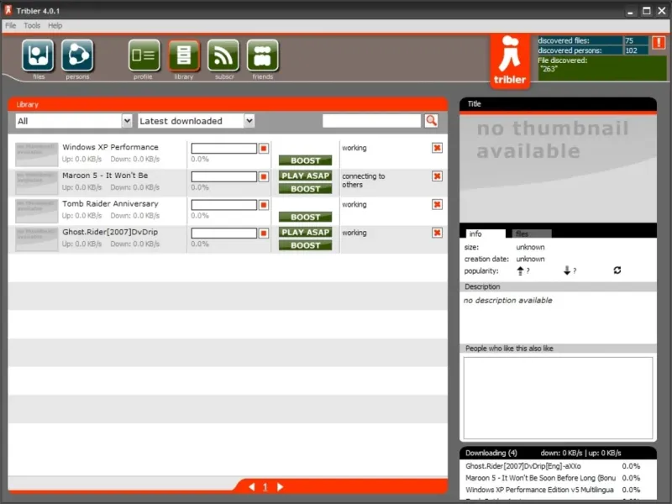Select the library toolbar icon
The image size is (672, 504).
coord(184,55)
